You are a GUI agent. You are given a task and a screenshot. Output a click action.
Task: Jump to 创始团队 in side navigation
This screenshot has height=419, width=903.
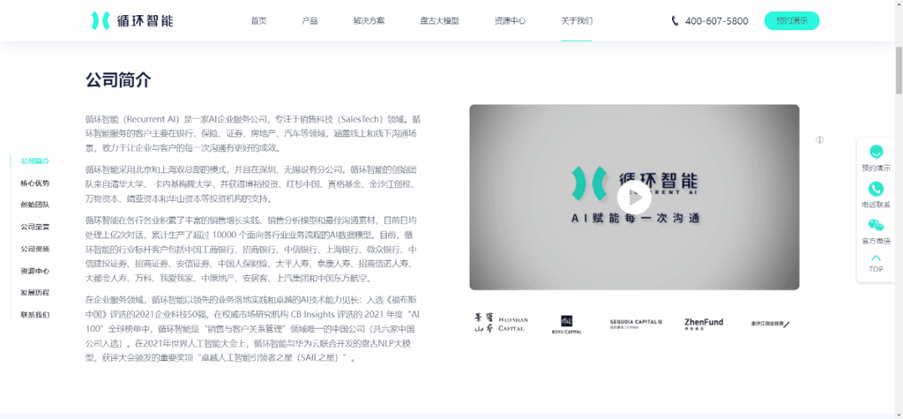coord(35,205)
